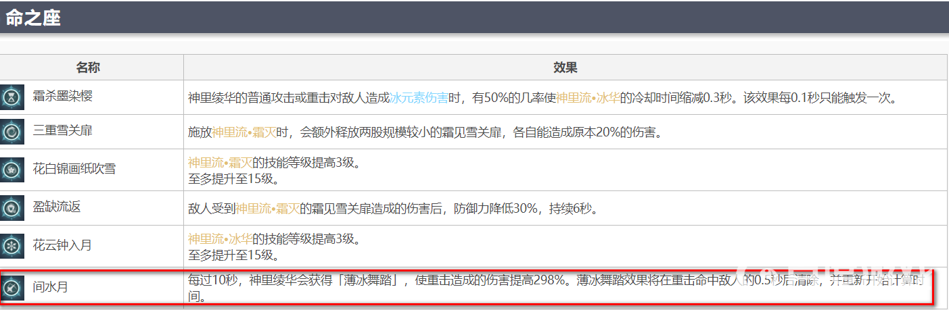Click the 效果 column header

565,68
